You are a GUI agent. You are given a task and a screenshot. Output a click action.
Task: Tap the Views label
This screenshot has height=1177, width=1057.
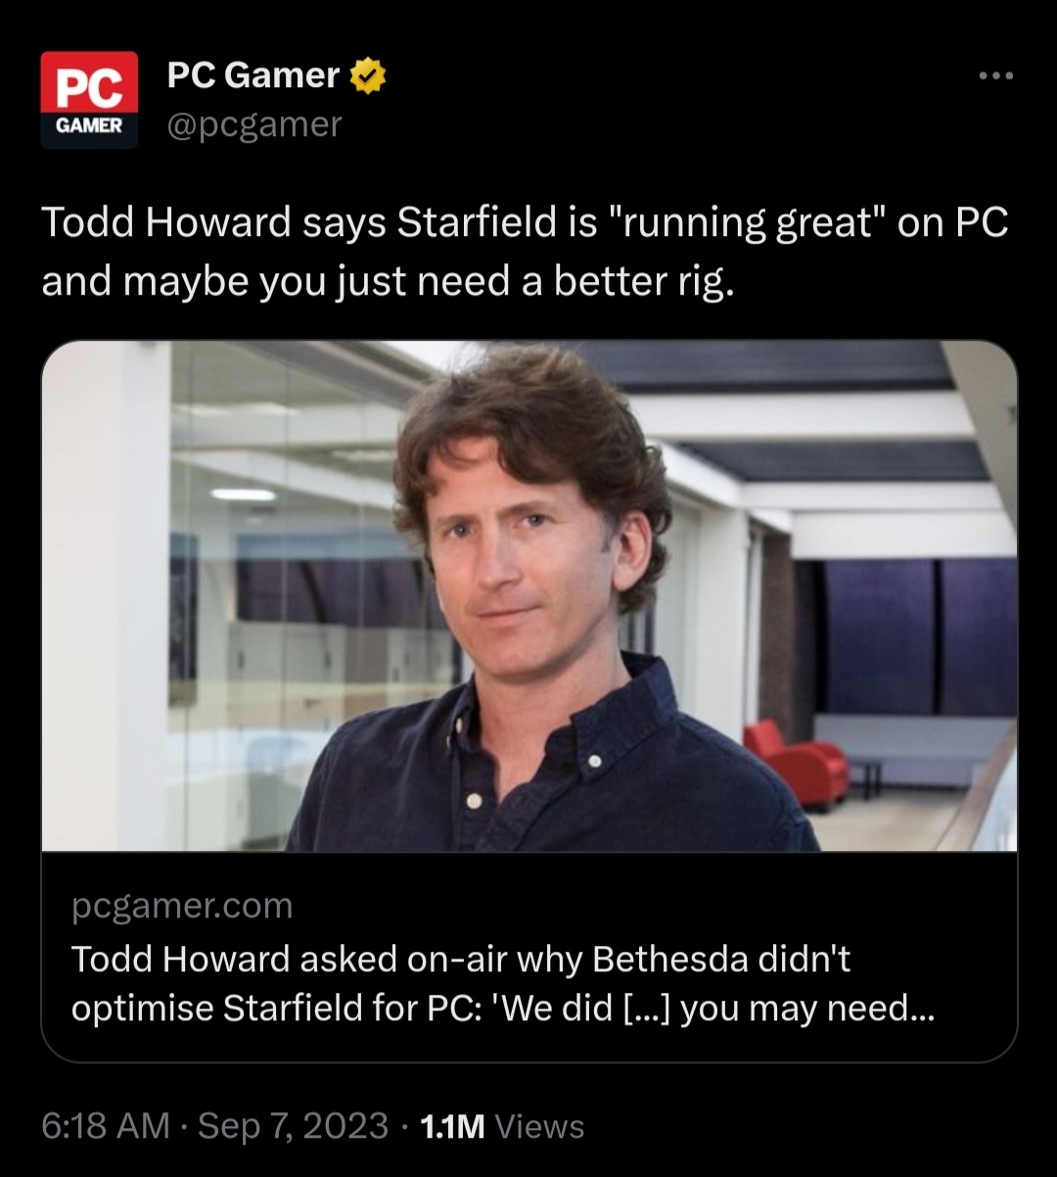539,1127
